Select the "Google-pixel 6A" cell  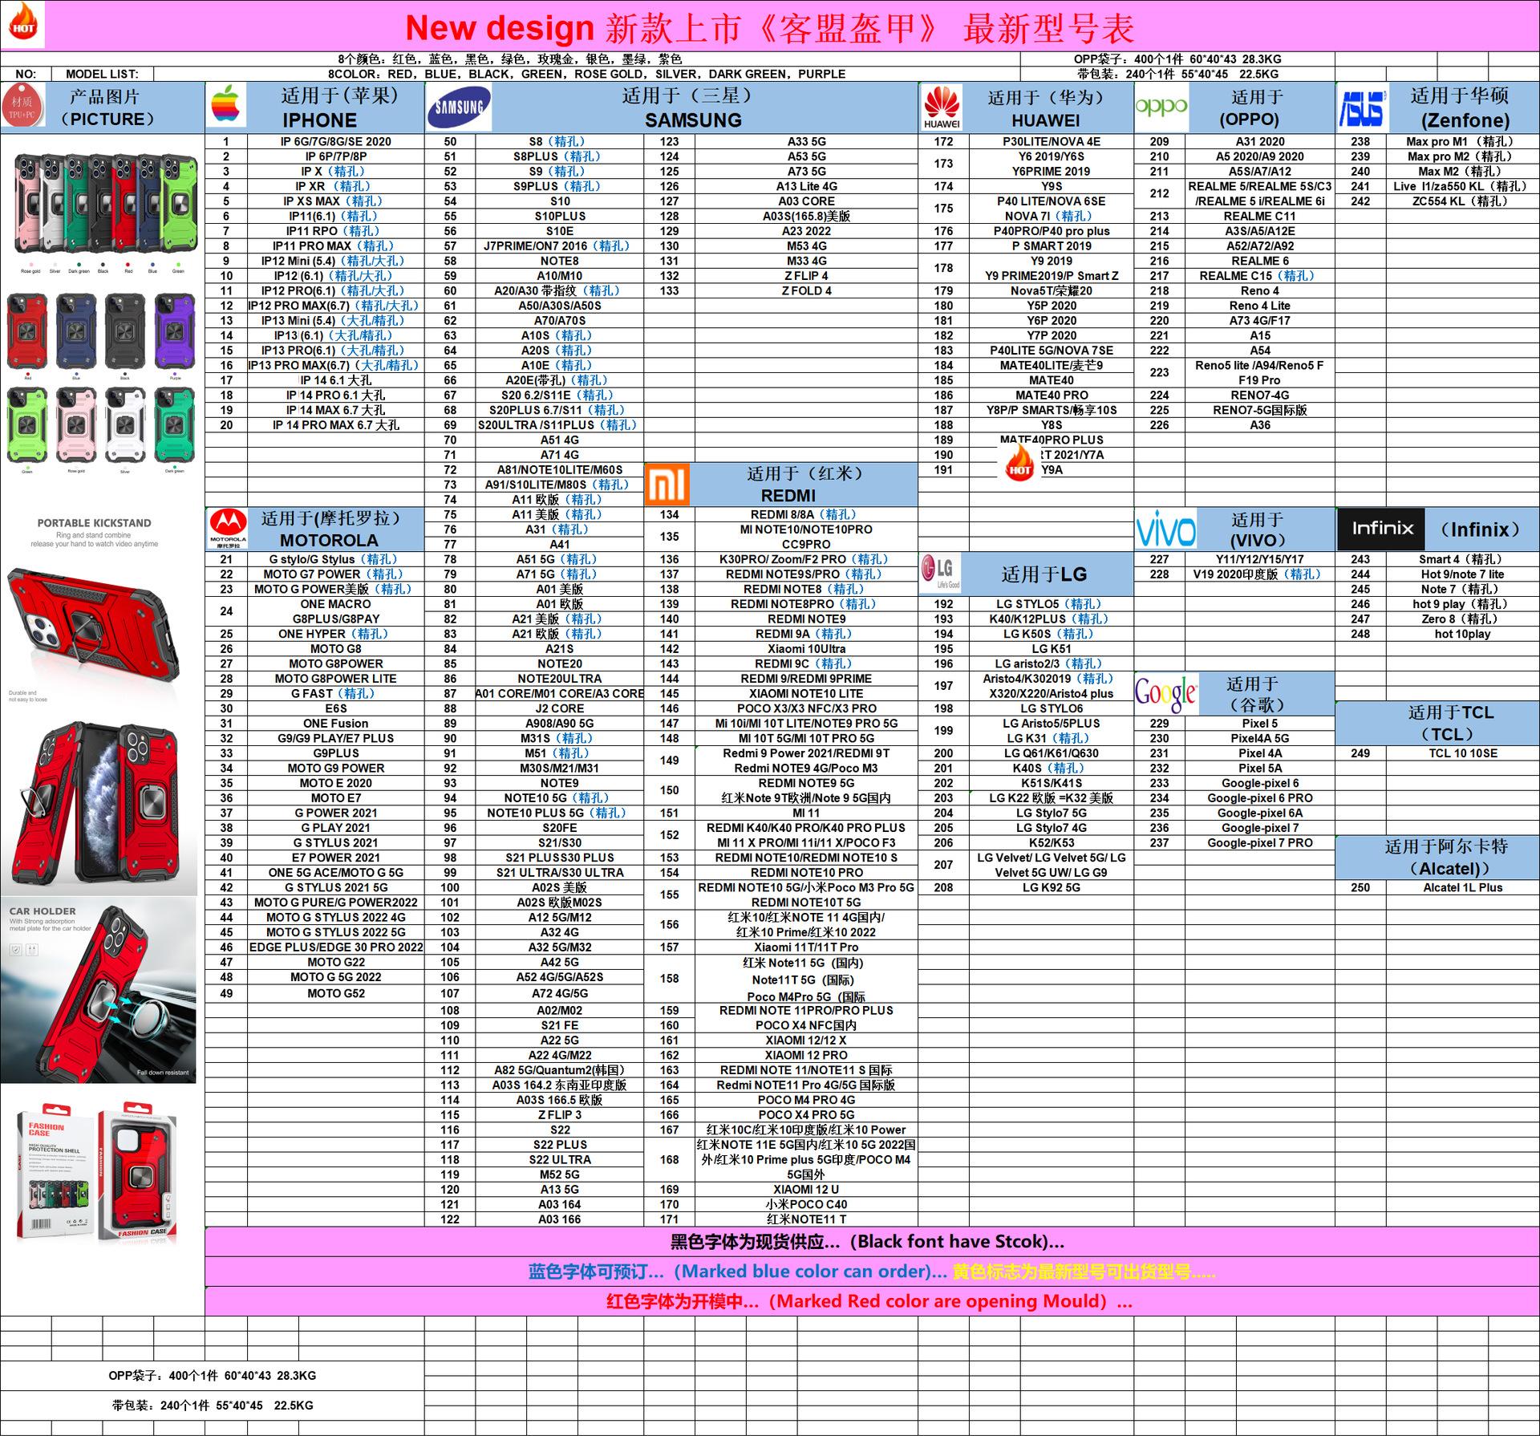tap(1259, 813)
